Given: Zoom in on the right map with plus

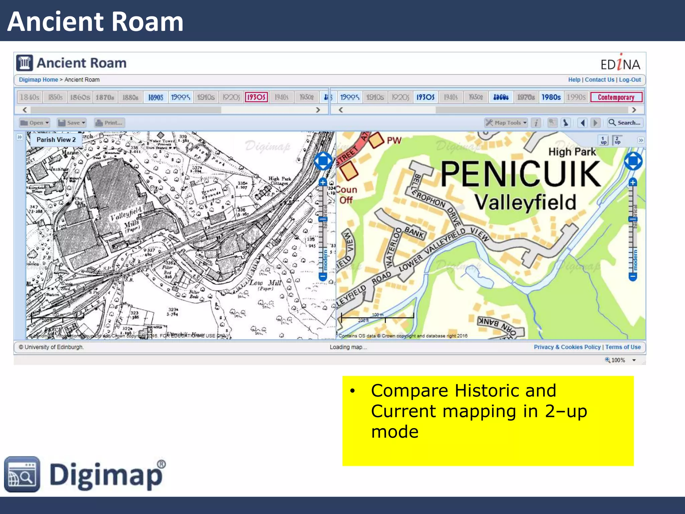Looking at the screenshot, I should pyautogui.click(x=632, y=182).
